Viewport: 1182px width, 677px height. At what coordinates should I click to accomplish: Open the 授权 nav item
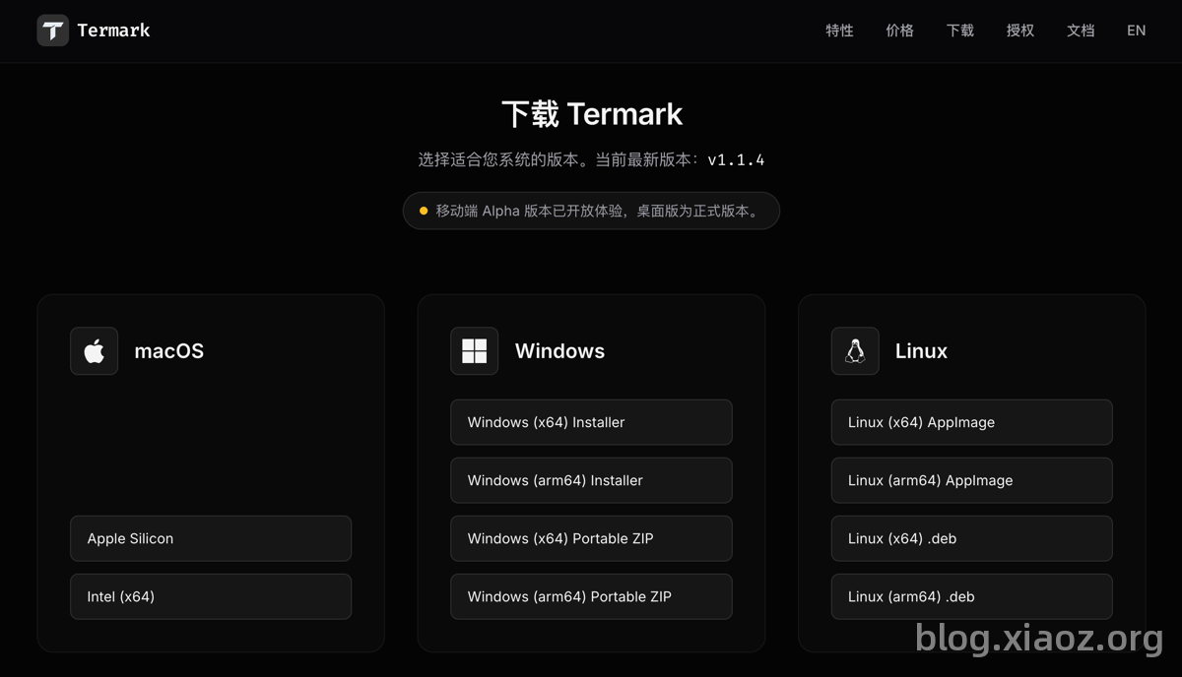pos(1019,31)
